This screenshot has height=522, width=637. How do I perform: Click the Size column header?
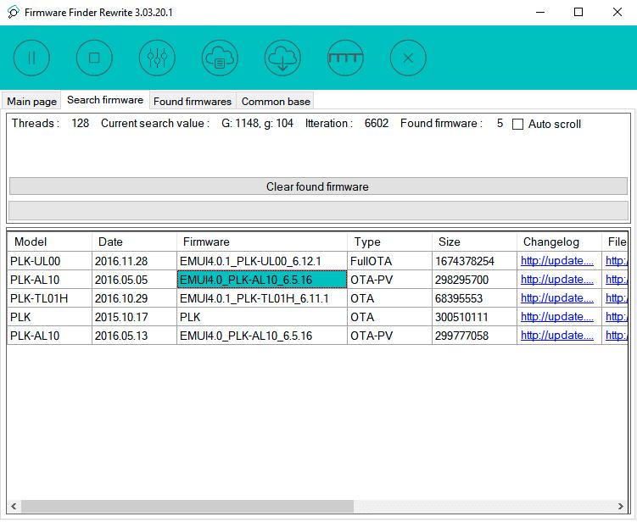coord(475,242)
